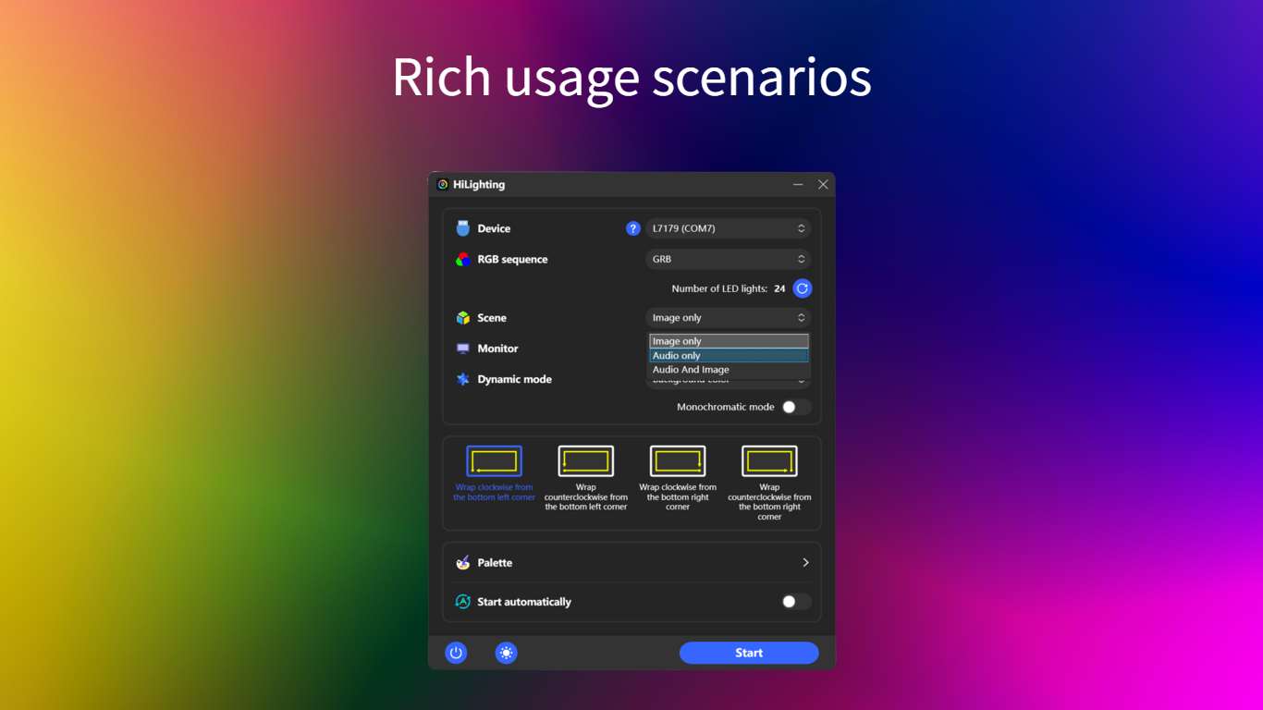
Task: Click the device help question mark
Action: 633,227
